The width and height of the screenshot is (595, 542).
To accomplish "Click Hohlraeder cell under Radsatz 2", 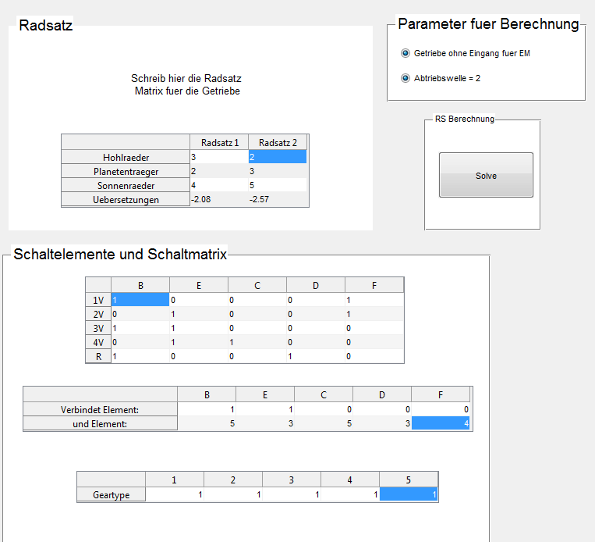I will 277,157.
